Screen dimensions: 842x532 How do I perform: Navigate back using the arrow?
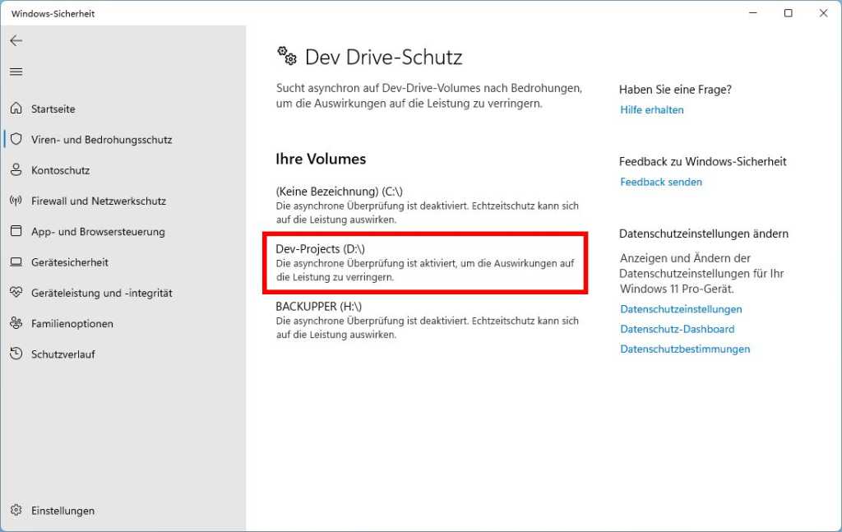16,39
